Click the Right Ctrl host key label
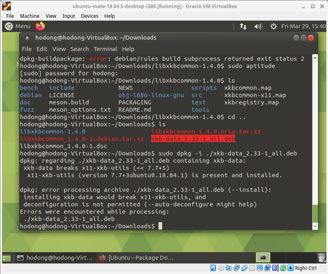Image resolution: width=328 pixels, height=274 pixels. (x=306, y=268)
